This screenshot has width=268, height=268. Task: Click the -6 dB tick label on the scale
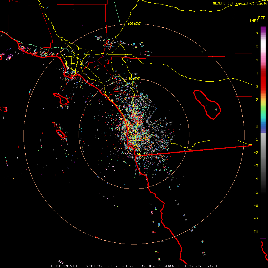(256, 205)
